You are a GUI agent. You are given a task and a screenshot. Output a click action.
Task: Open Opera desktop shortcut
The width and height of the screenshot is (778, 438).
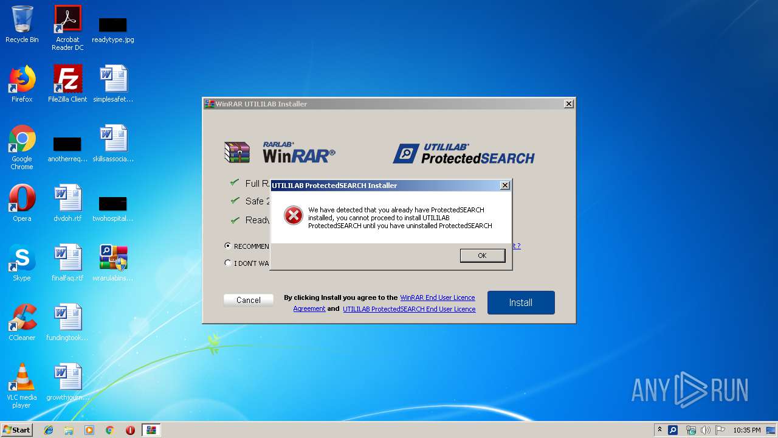[22, 203]
